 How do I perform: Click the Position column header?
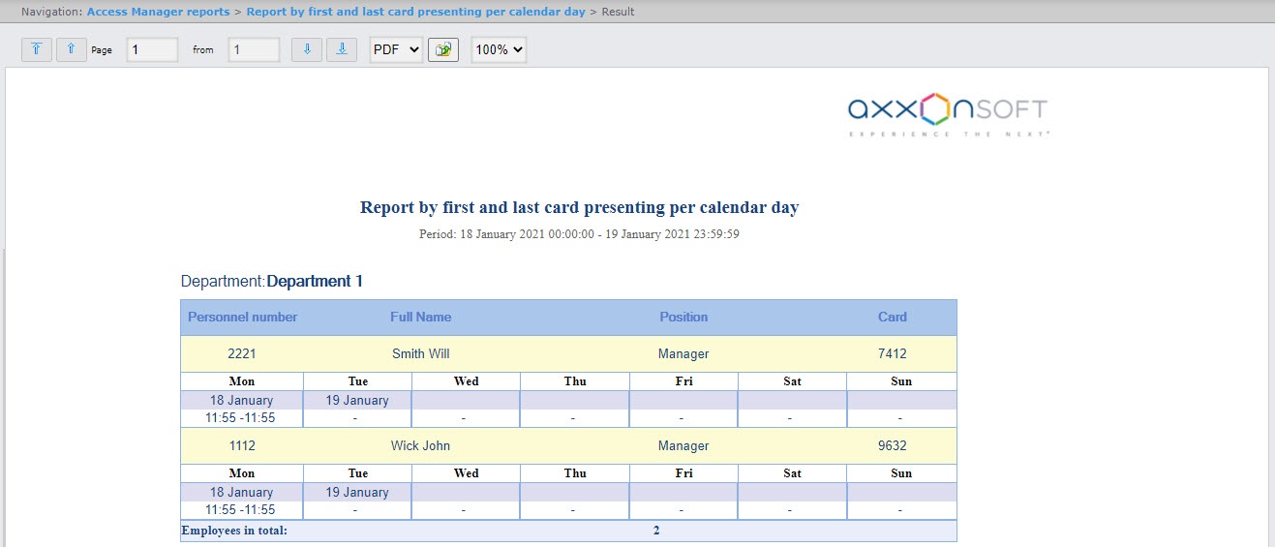tap(683, 317)
